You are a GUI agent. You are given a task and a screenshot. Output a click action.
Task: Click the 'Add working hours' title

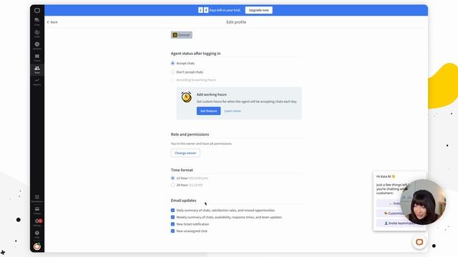(212, 94)
